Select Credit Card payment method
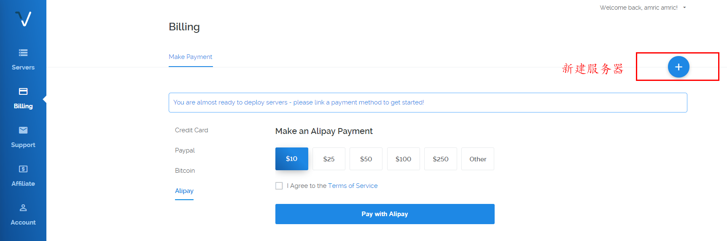This screenshot has width=727, height=241. click(191, 130)
